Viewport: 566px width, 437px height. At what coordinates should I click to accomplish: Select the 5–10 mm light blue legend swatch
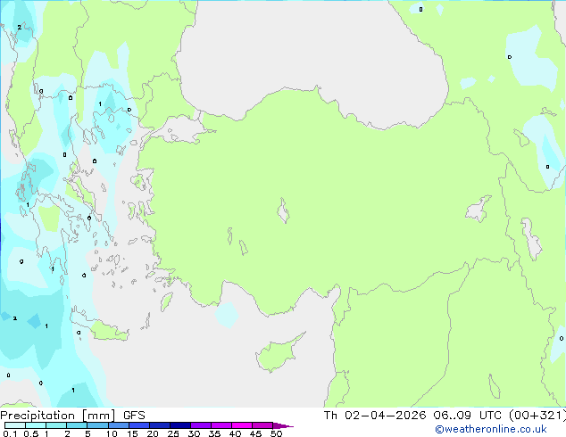click(x=97, y=425)
